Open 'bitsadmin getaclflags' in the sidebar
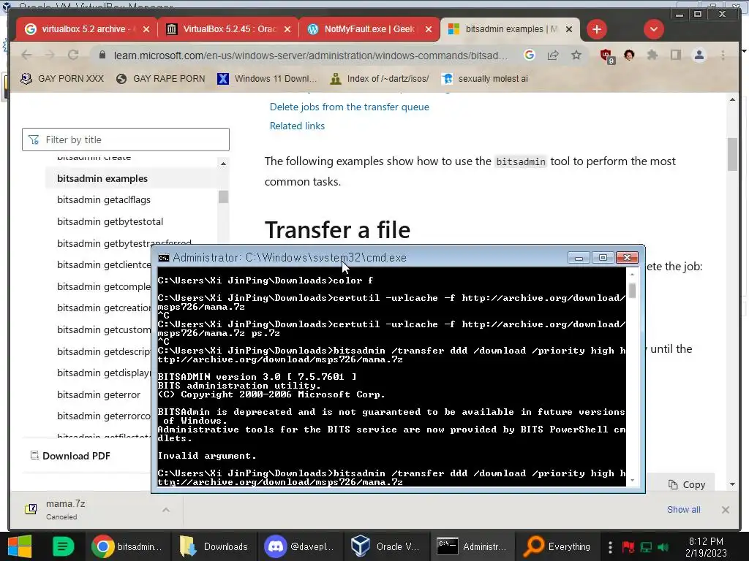The image size is (749, 561). coord(104,200)
